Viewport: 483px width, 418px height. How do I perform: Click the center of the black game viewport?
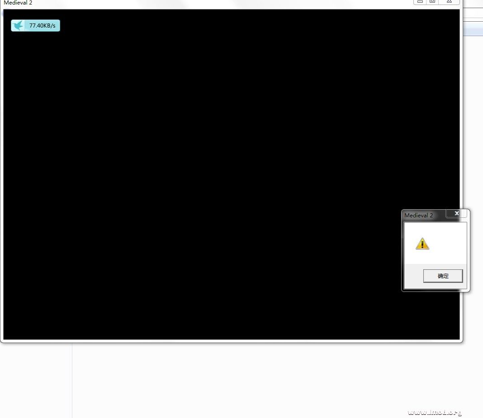click(231, 174)
